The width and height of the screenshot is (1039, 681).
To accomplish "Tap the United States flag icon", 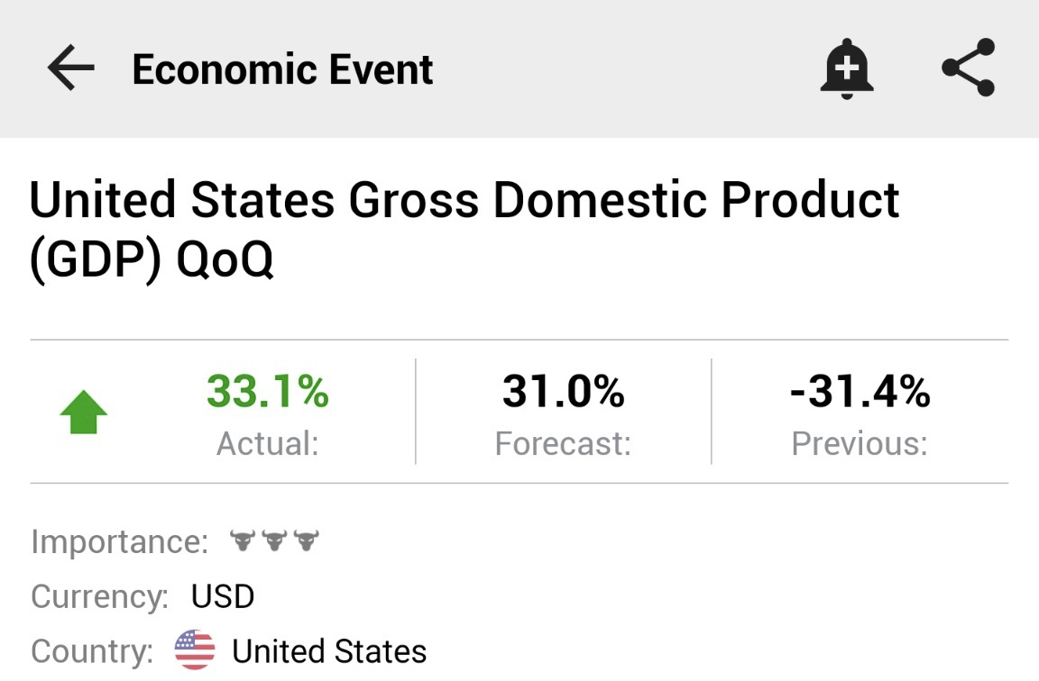I will click(x=195, y=649).
